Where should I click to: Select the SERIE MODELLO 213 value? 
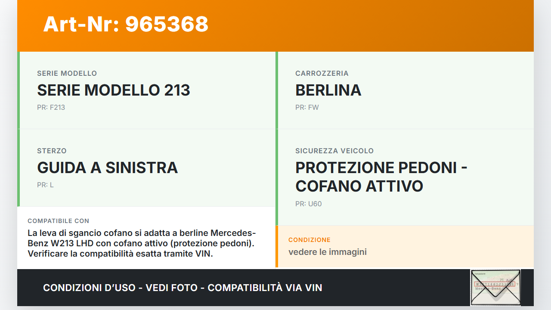coord(114,90)
